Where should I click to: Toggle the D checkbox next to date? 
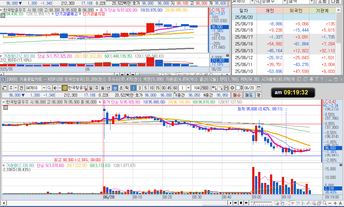point(238,88)
